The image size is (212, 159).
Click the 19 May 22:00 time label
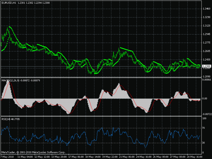[x=110, y=157]
